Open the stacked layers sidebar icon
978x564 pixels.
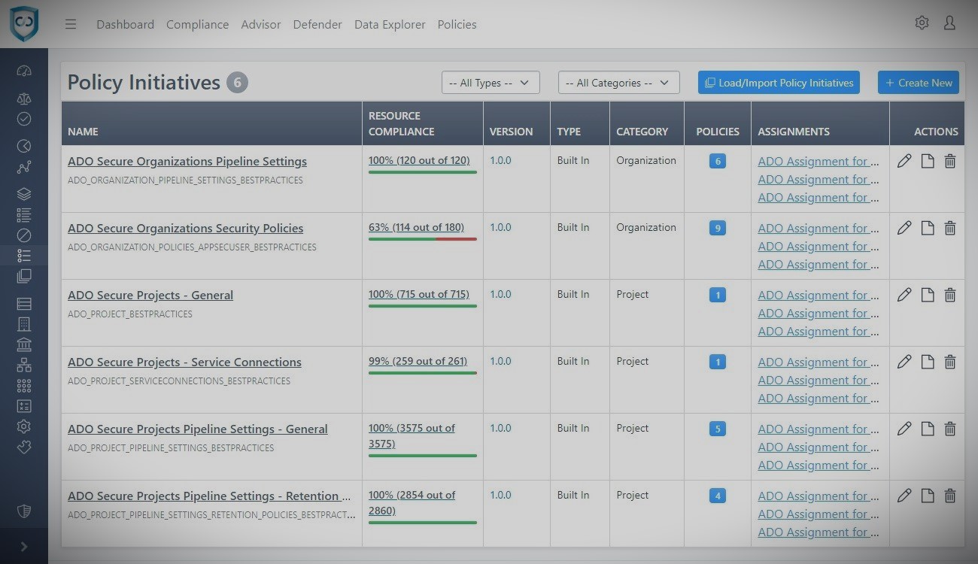coord(24,194)
